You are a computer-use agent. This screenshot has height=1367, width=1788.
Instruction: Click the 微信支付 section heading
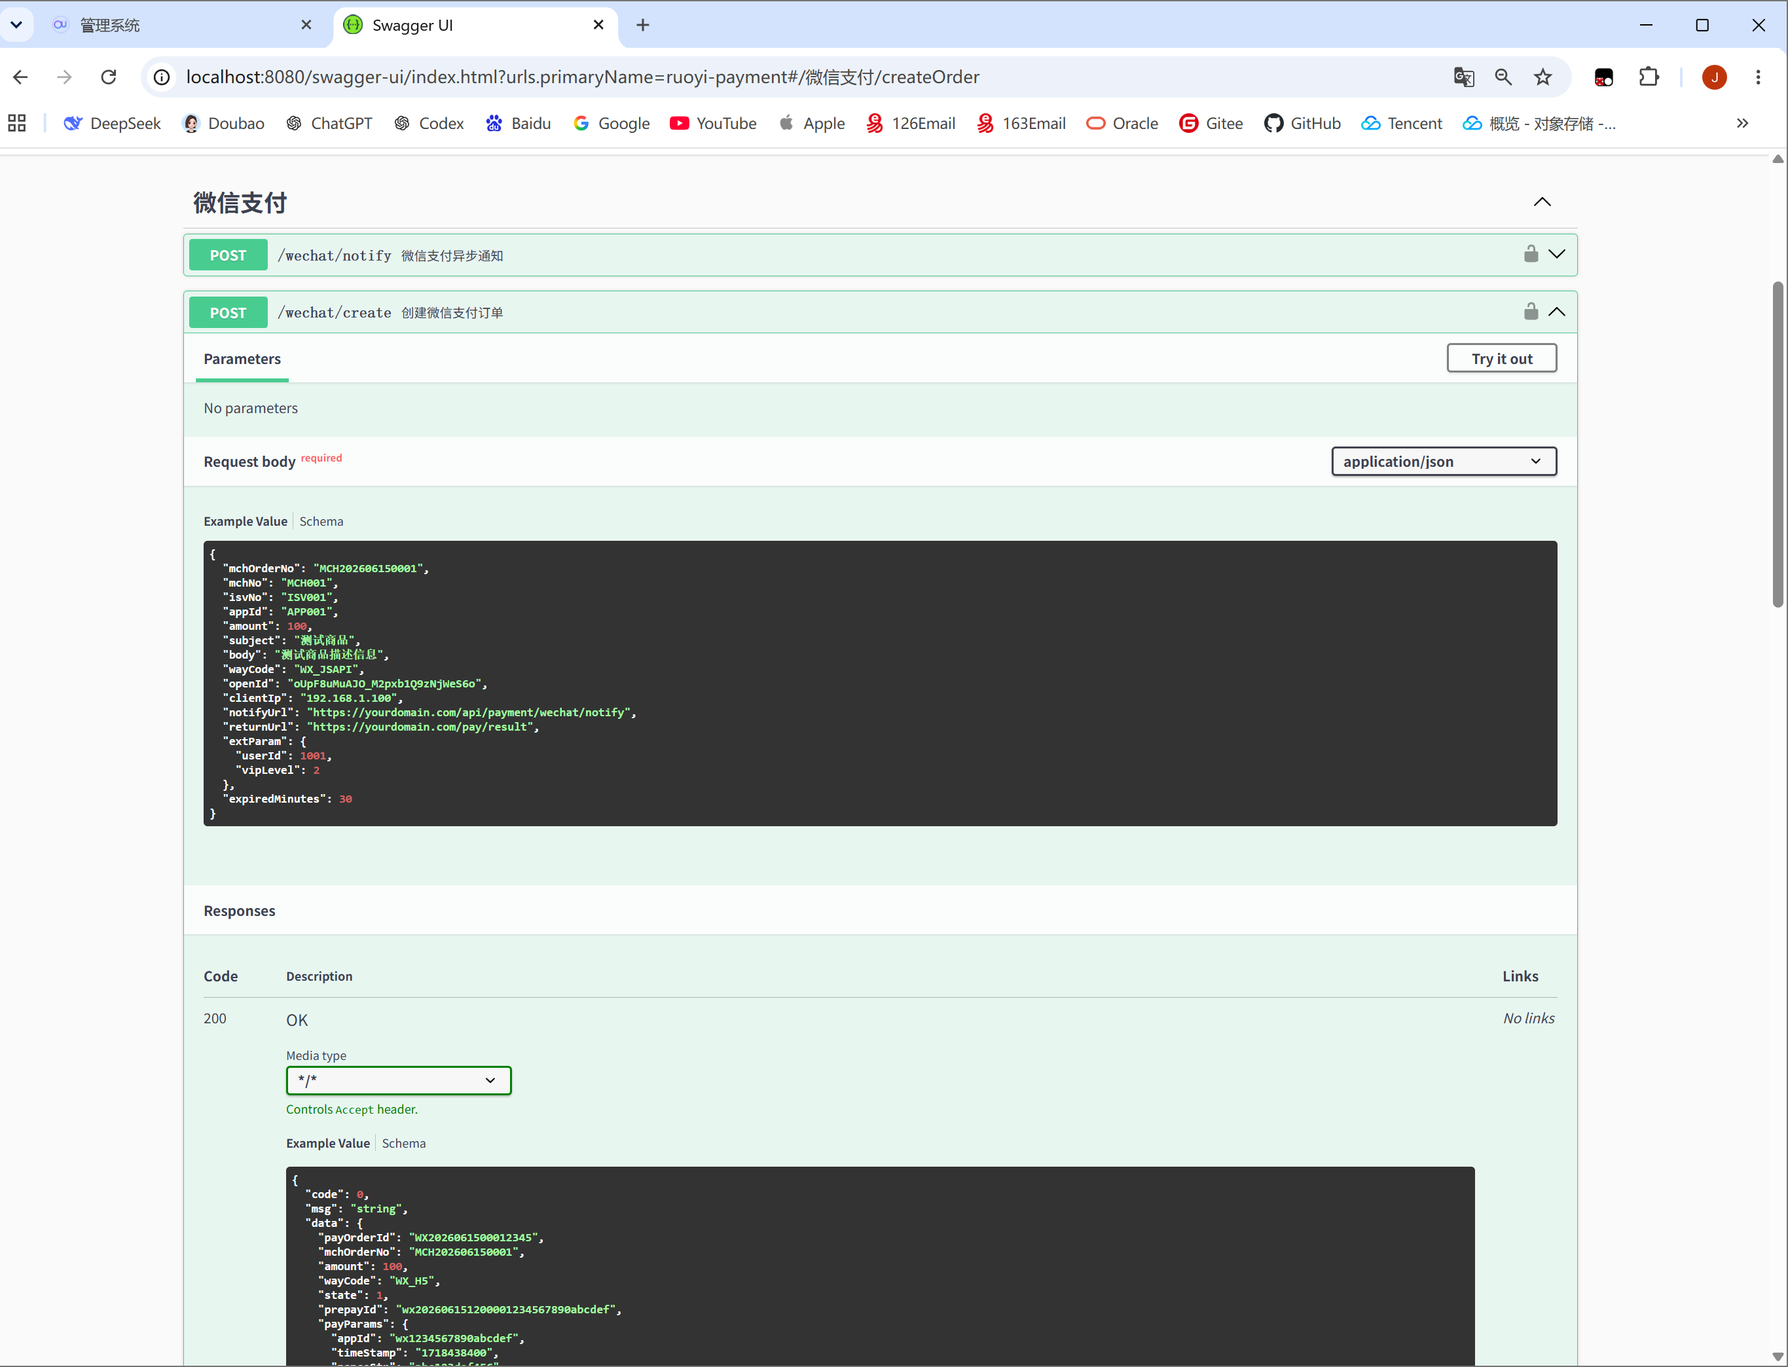240,202
